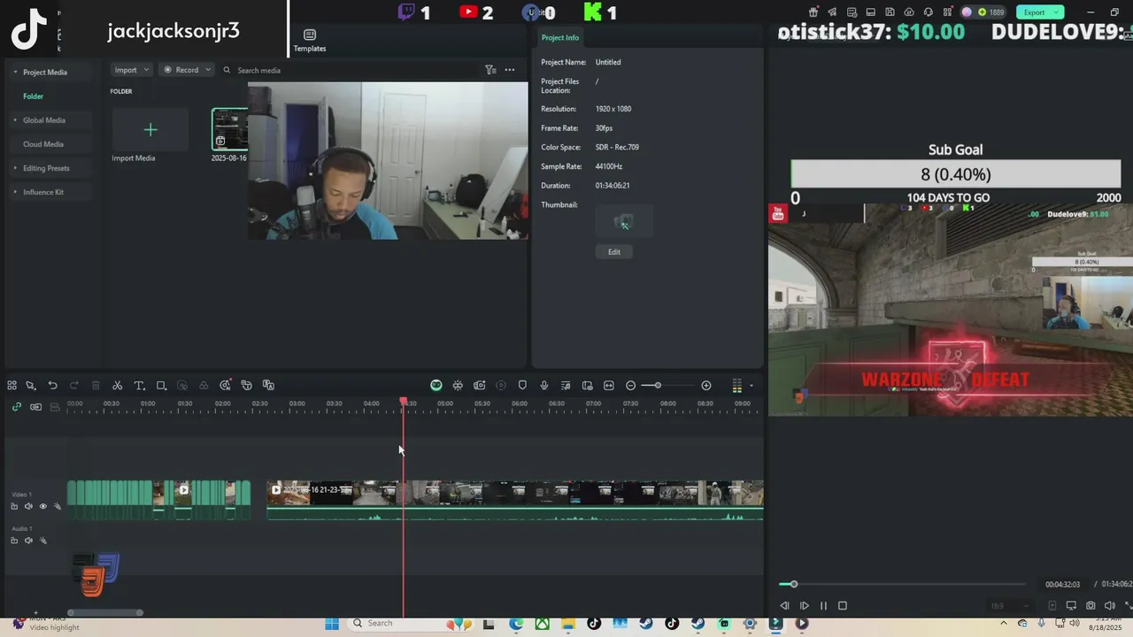Click Edit under the project thumbnail
The image size is (1133, 637).
pos(614,252)
